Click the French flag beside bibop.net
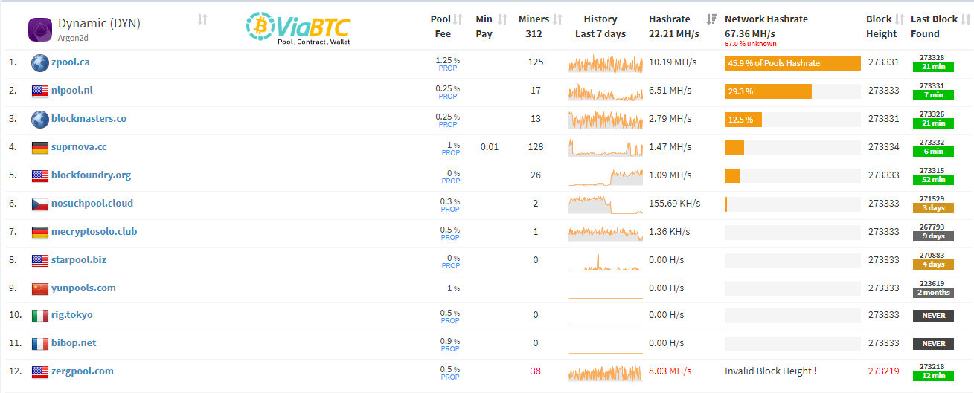Image resolution: width=974 pixels, height=393 pixels. coord(40,344)
